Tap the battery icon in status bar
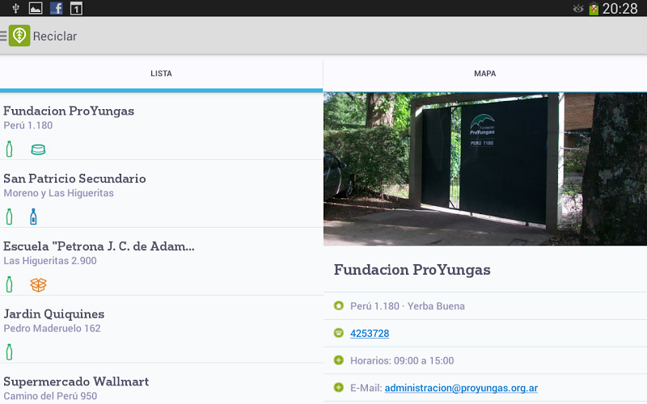The width and height of the screenshot is (647, 404). (594, 8)
